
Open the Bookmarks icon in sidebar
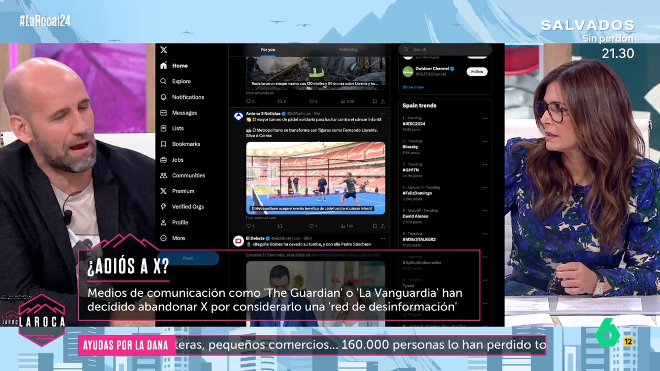[x=164, y=144]
